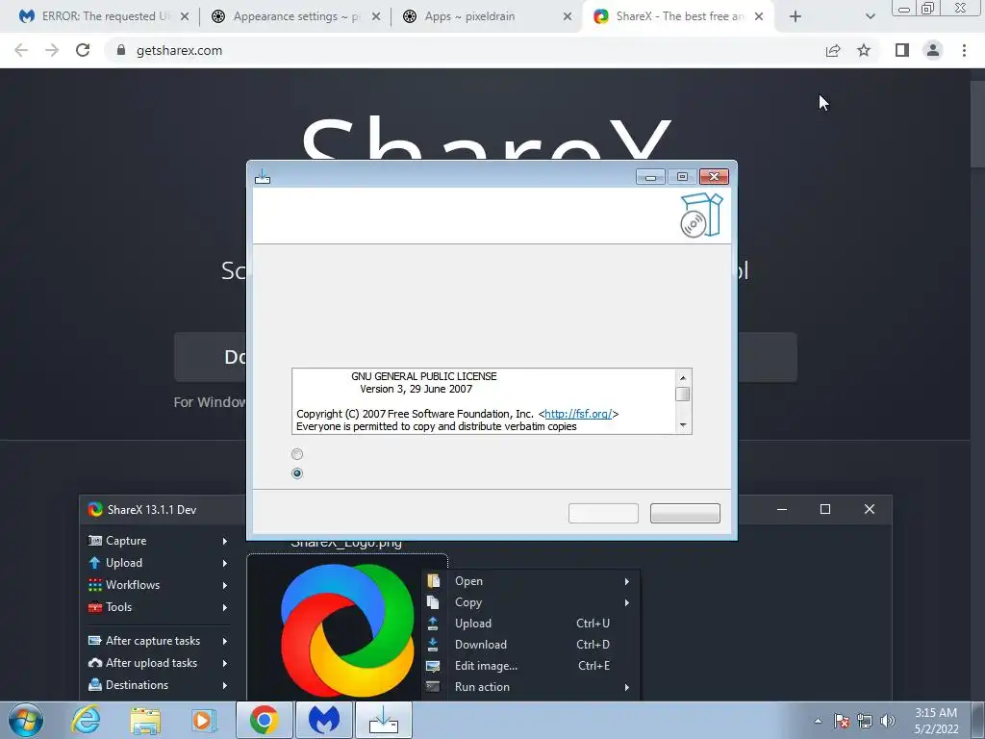The image size is (985, 739).
Task: Show hidden tray icons arrow
Action: 818,721
